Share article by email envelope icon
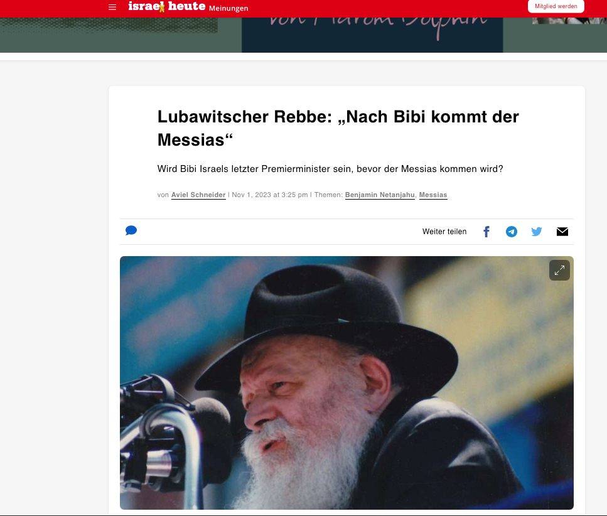The height and width of the screenshot is (516, 607). (562, 232)
